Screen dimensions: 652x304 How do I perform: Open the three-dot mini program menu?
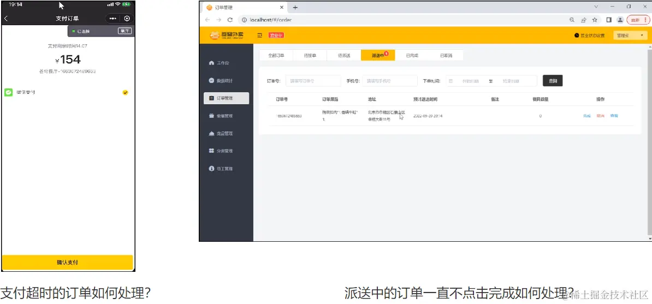113,19
